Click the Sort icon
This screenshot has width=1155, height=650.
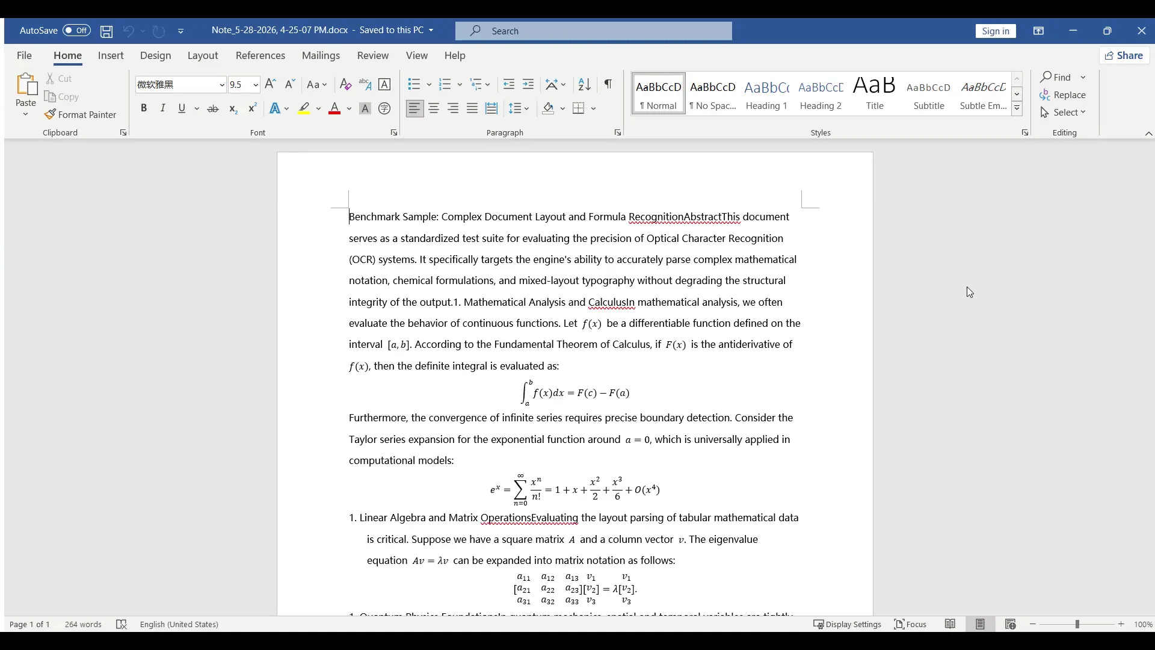584,84
